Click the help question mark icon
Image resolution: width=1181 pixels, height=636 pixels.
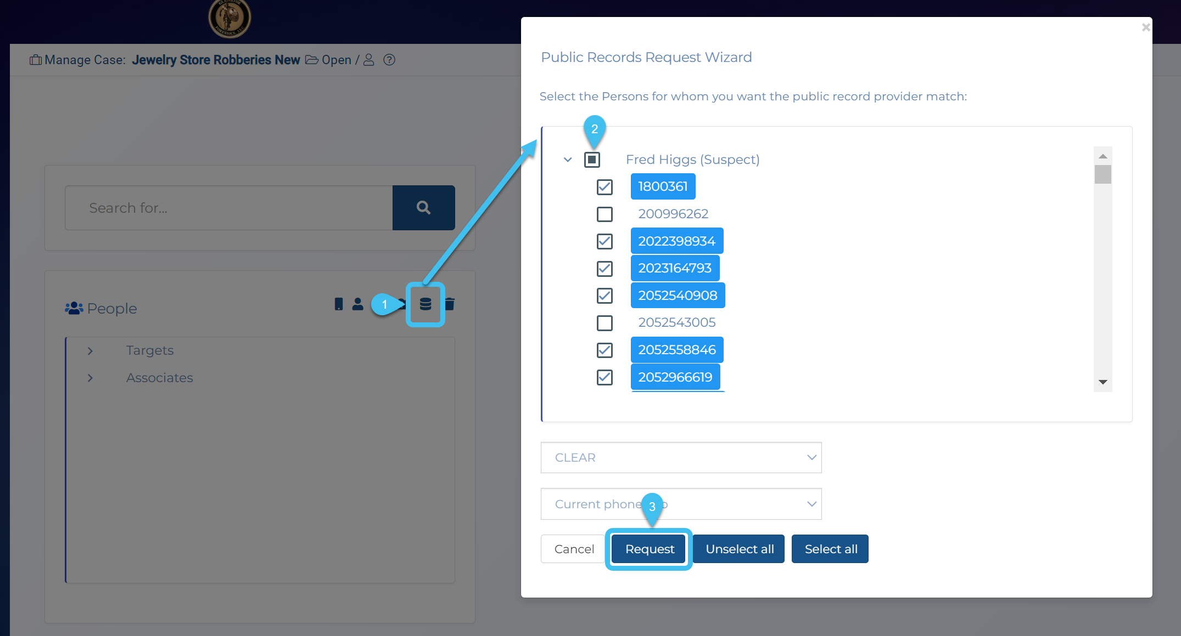(x=389, y=60)
